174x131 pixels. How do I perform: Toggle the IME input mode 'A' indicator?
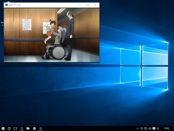click(x=158, y=128)
